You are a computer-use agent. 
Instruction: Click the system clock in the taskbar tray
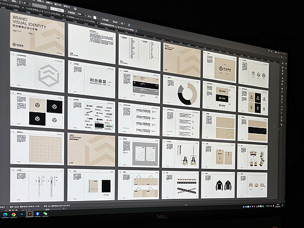tap(278, 206)
